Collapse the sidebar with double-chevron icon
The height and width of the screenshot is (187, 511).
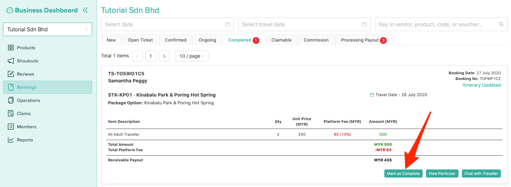85,10
